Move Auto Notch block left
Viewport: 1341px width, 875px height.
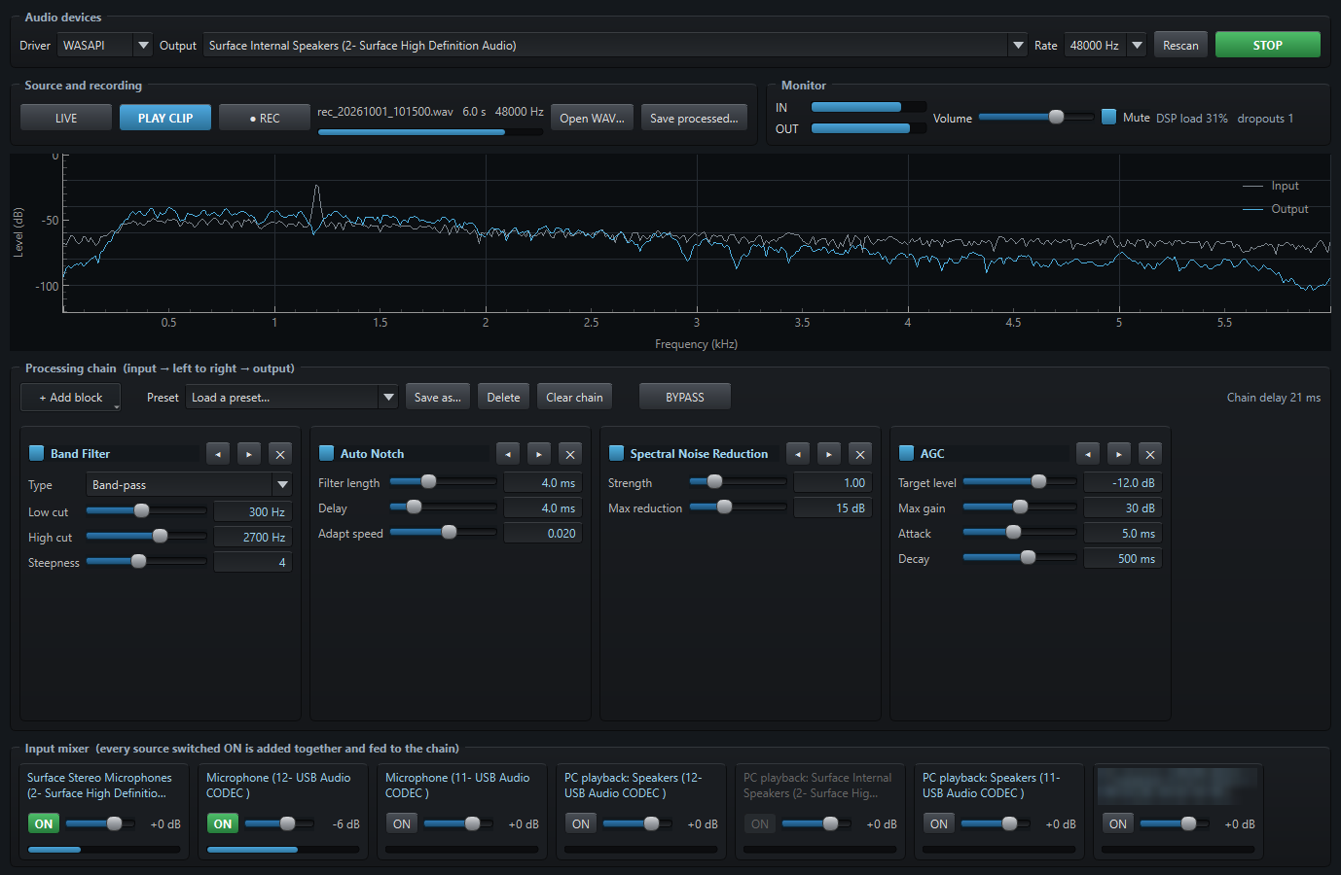pyautogui.click(x=508, y=454)
